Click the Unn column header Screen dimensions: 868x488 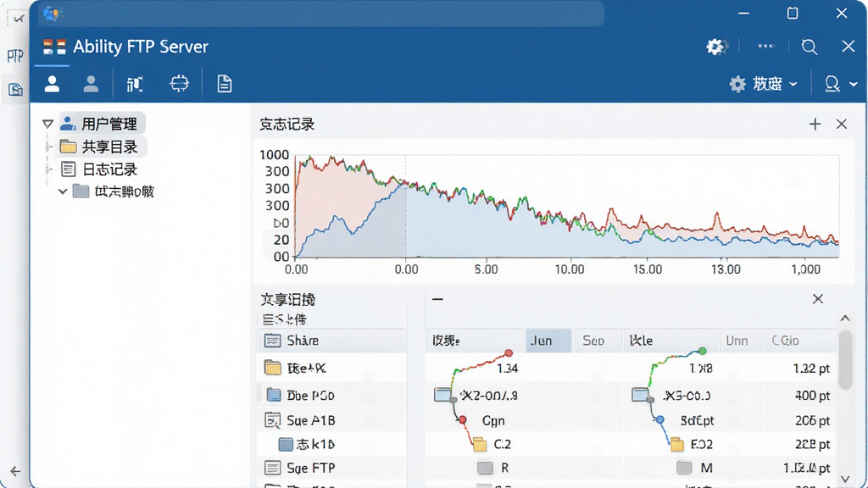pos(739,341)
